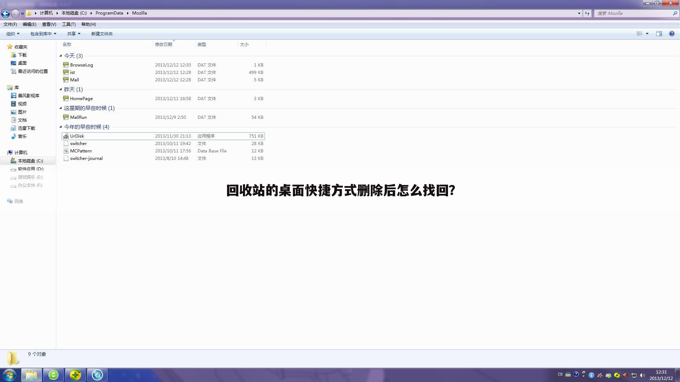Select 库 in navigation pane
The width and height of the screenshot is (680, 382).
pos(17,87)
